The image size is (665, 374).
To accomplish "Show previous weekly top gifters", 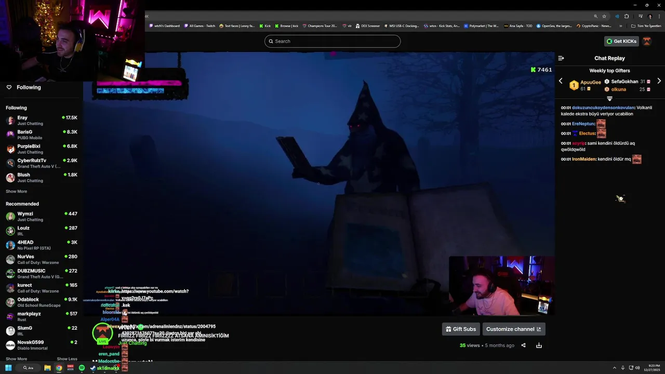I will (x=561, y=81).
